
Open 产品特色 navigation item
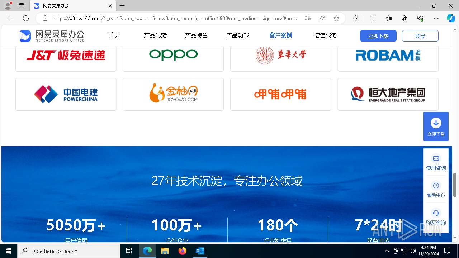pyautogui.click(x=196, y=35)
